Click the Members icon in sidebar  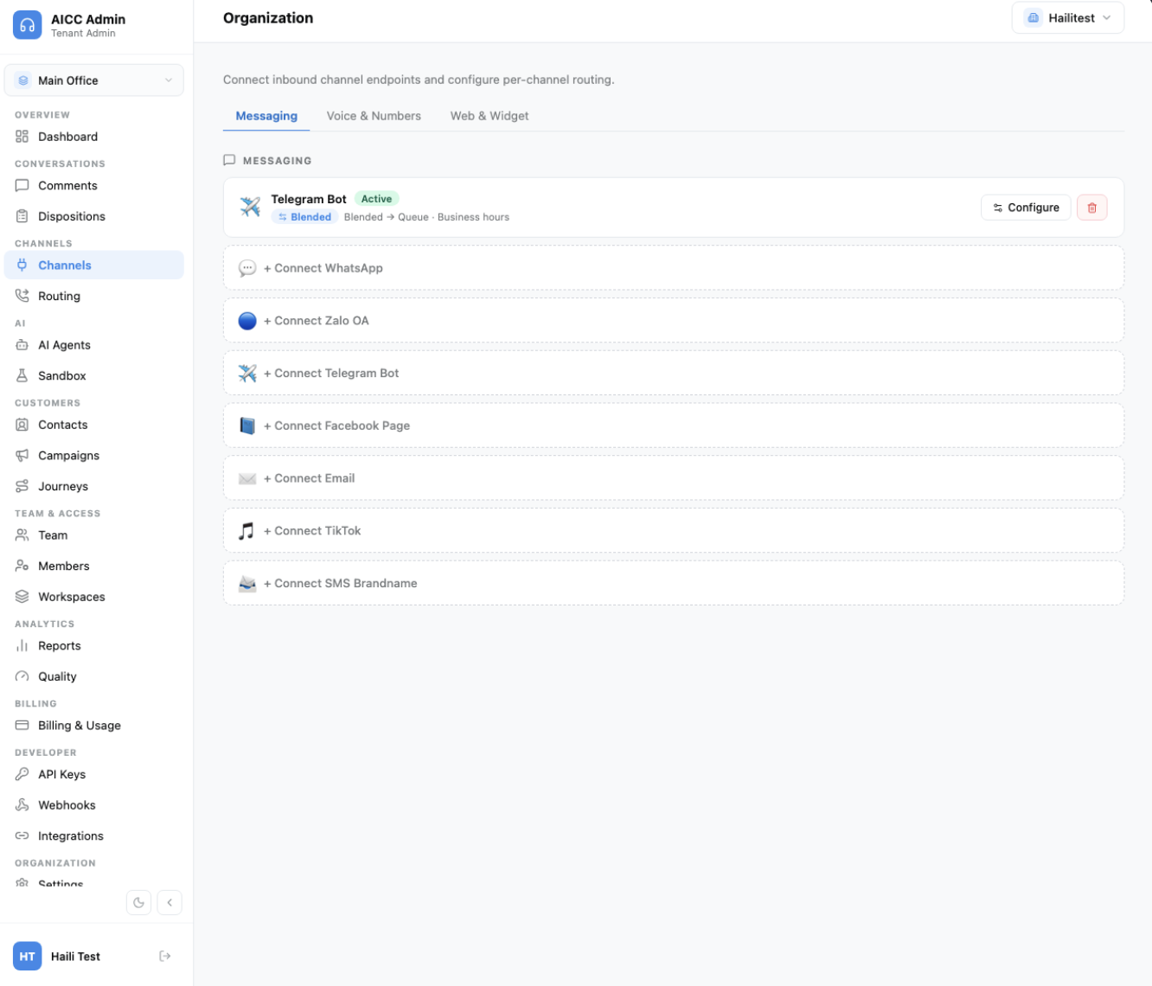(x=22, y=566)
